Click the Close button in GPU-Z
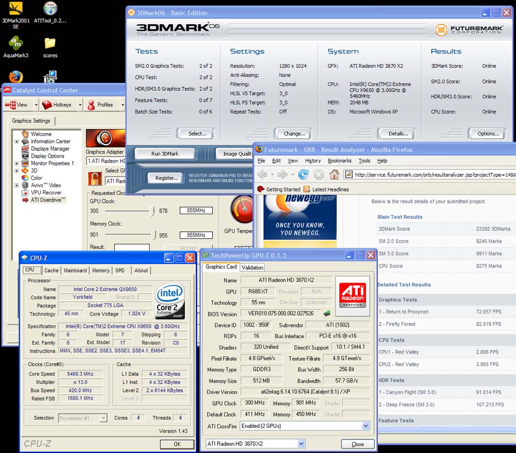Image resolution: width=516 pixels, height=453 pixels. tap(358, 444)
